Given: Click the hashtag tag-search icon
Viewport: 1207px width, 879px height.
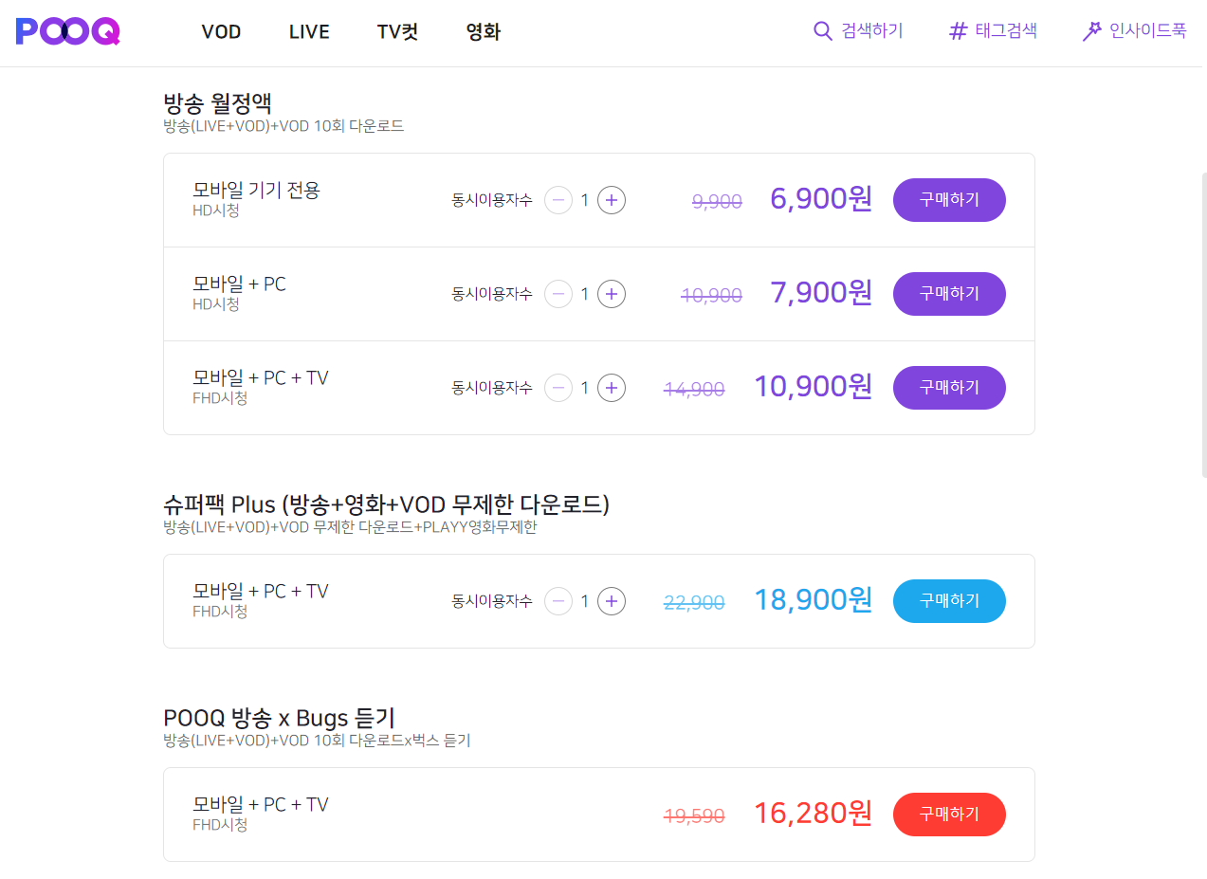Looking at the screenshot, I should [x=958, y=31].
